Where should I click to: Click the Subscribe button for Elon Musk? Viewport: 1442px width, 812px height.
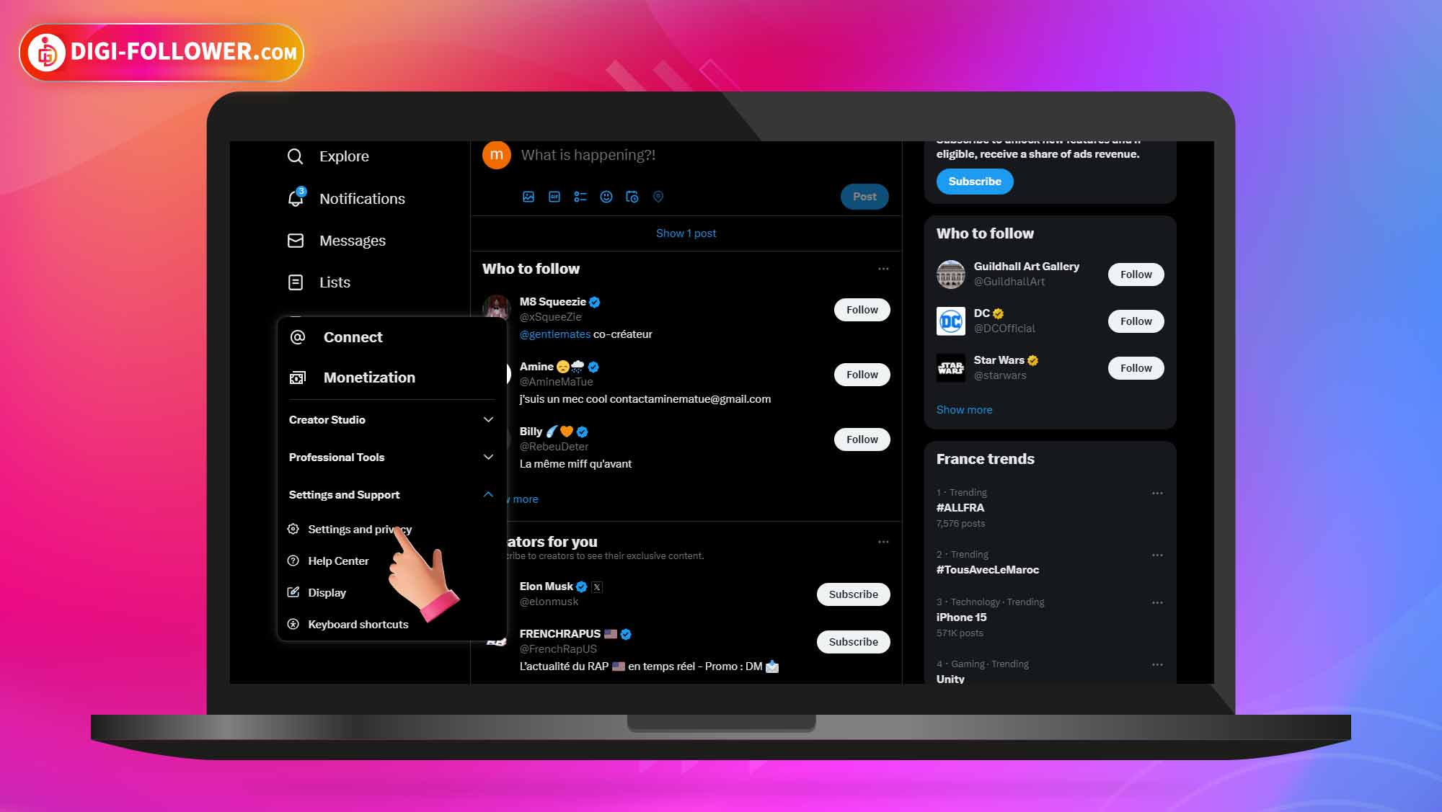pyautogui.click(x=853, y=593)
